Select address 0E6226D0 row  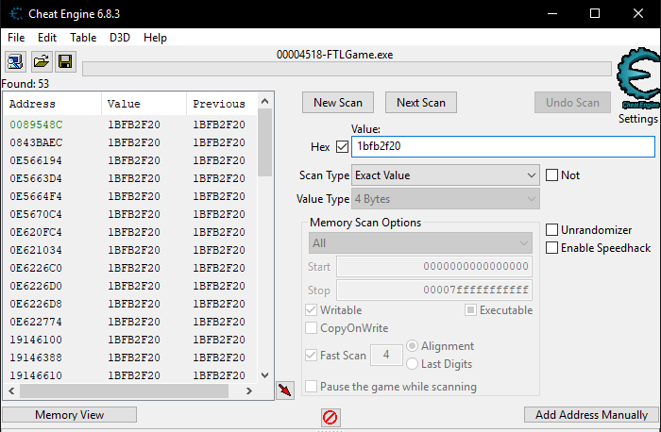[x=130, y=286]
